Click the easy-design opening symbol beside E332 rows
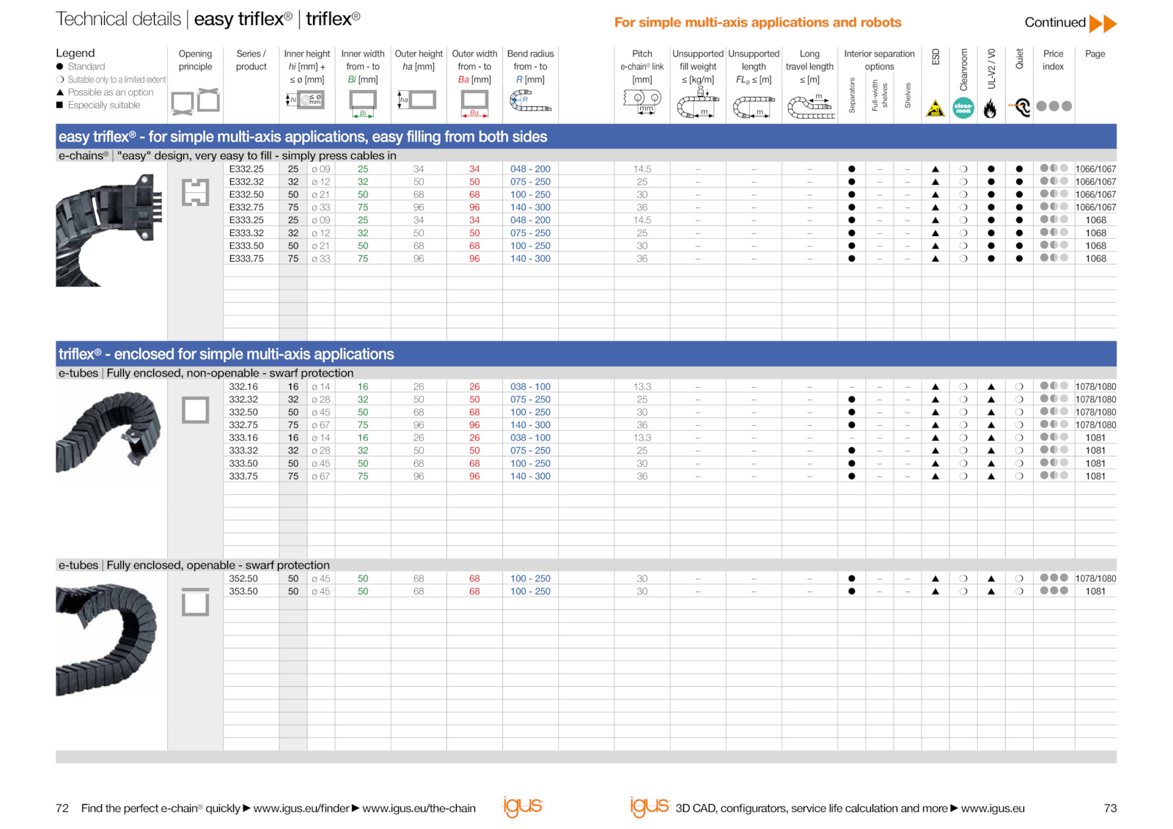1173x829 pixels. [x=196, y=192]
